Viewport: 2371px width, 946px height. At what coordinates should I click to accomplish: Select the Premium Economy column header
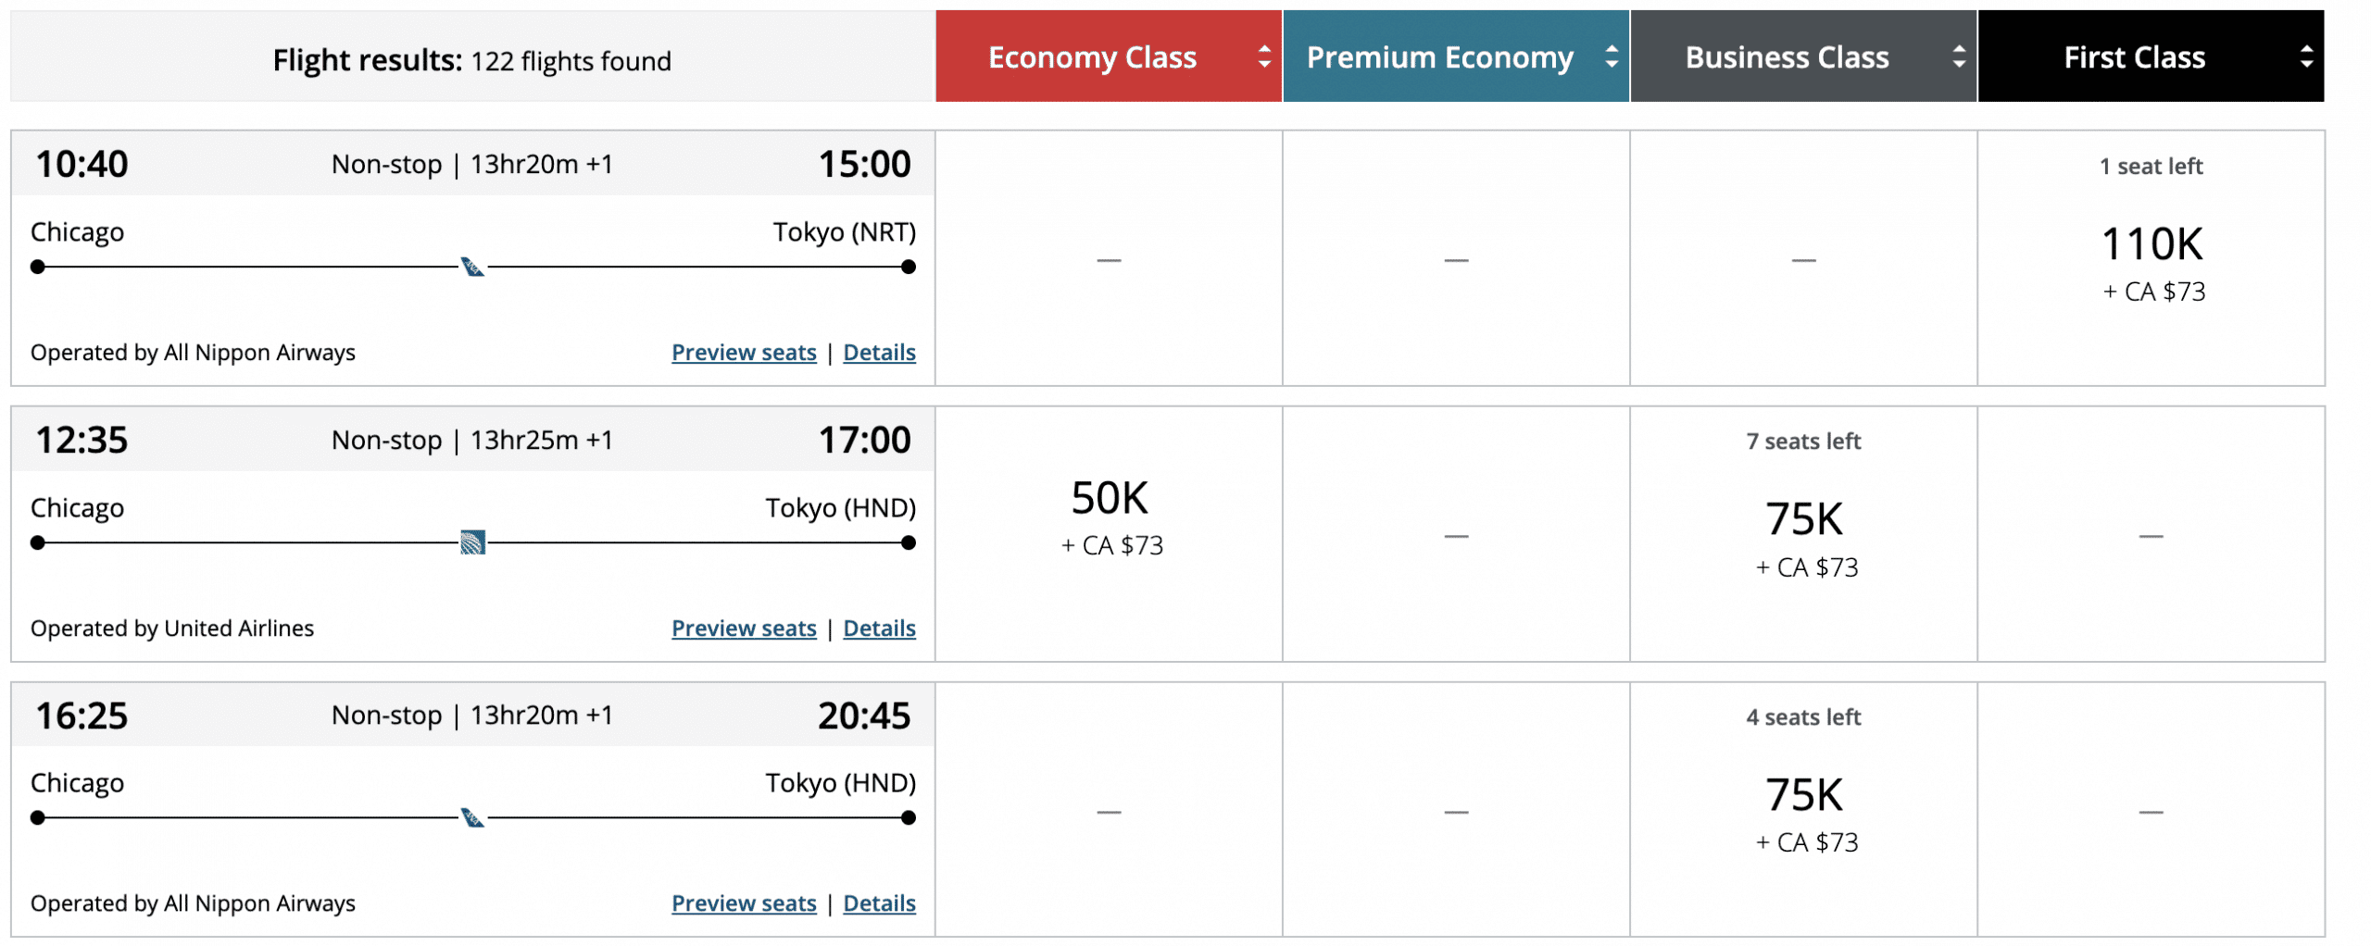coord(1439,57)
